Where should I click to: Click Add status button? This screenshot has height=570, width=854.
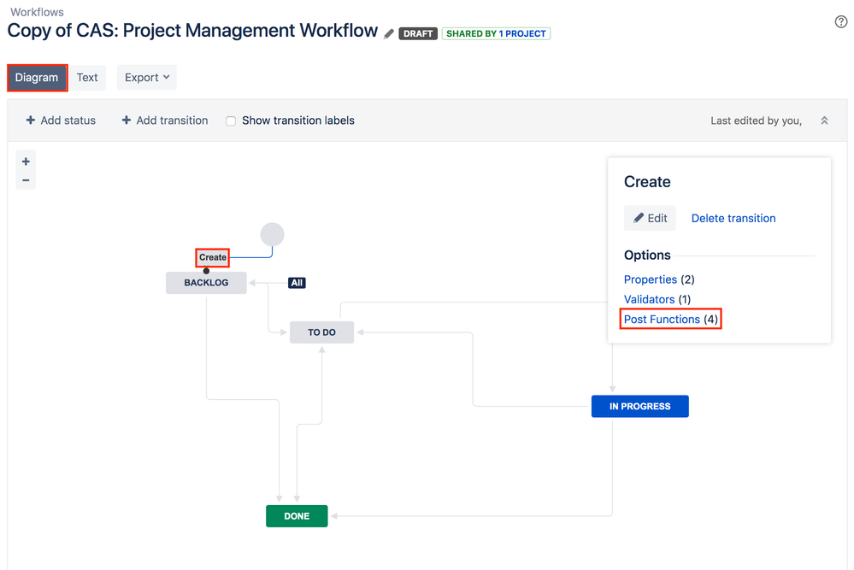pyautogui.click(x=61, y=120)
